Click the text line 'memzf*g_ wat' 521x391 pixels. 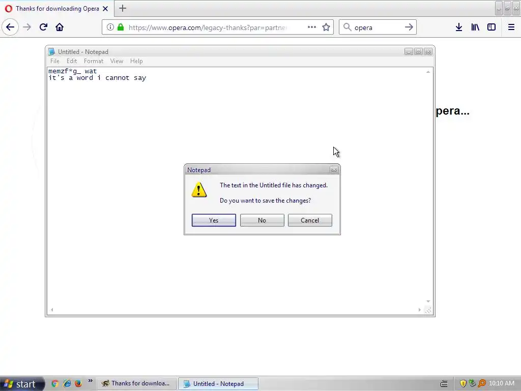click(72, 71)
